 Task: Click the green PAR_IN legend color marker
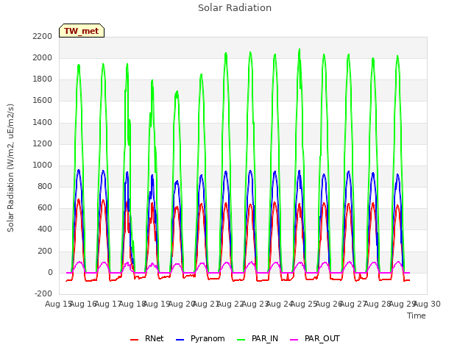point(241,340)
